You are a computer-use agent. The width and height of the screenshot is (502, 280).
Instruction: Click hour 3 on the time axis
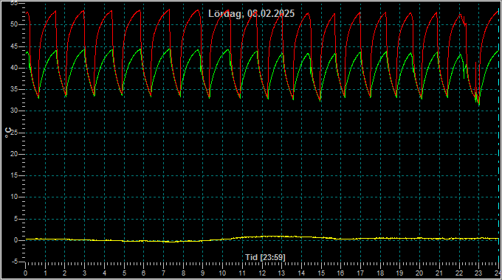point(84,273)
